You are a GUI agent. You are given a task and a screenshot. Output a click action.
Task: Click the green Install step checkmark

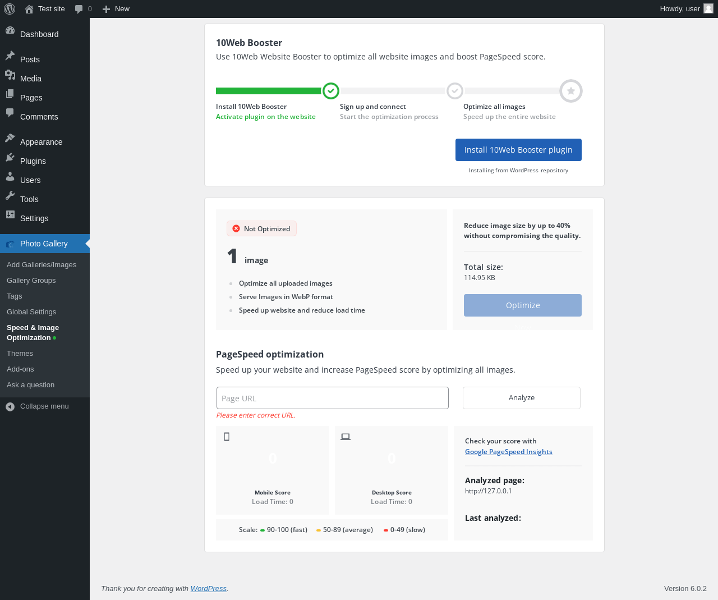(331, 90)
